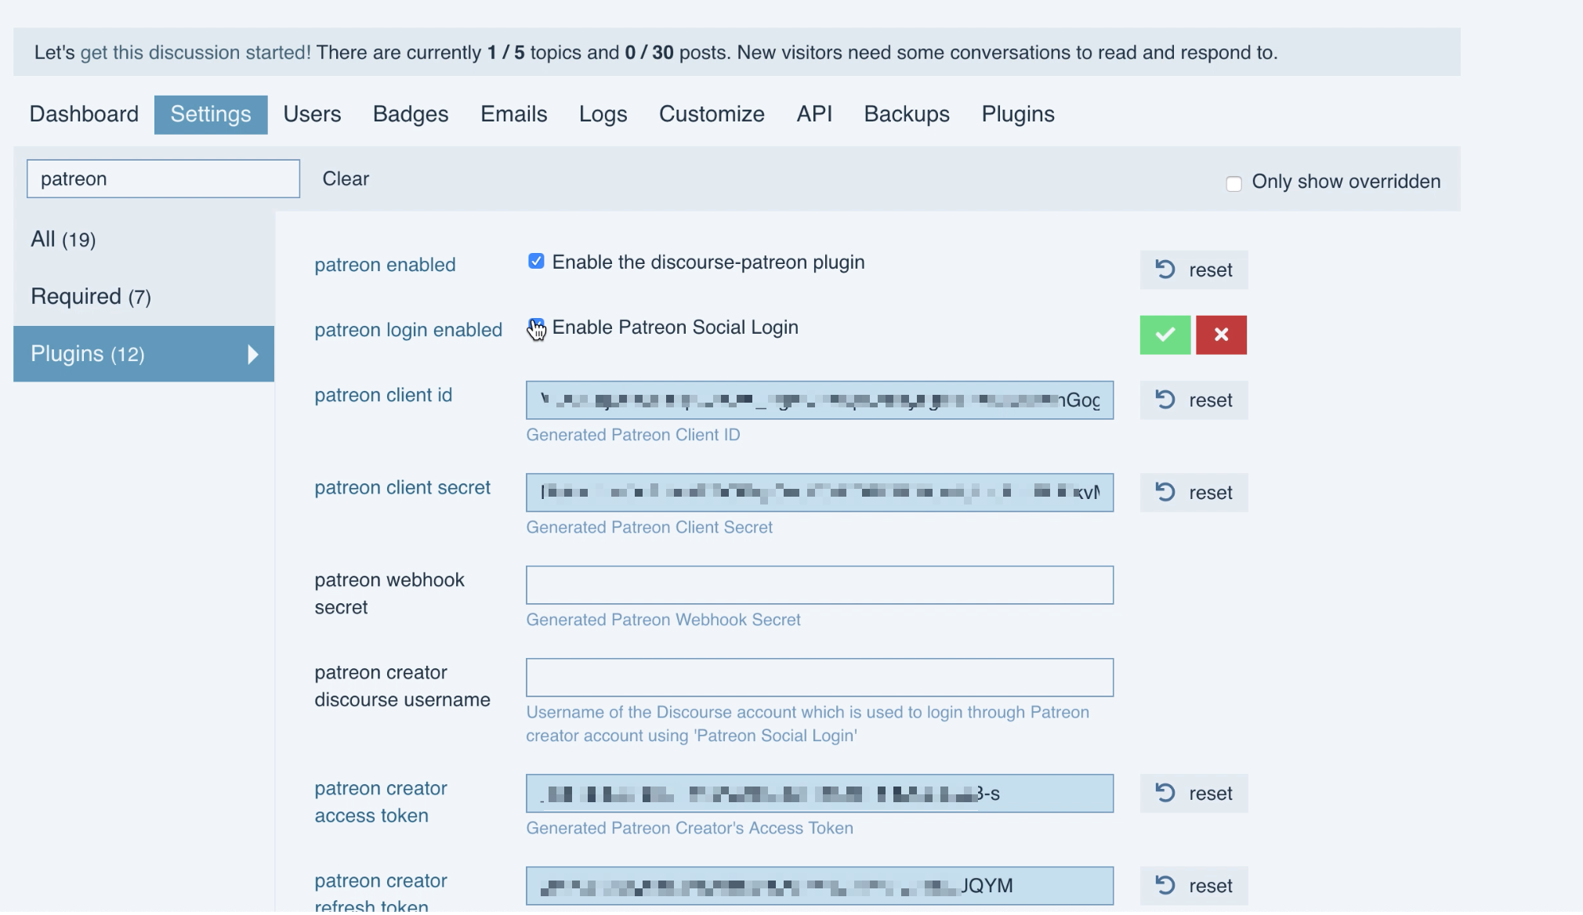Screen dimensions: 1583x915
Task: Reset the patreon creator access token
Action: pyautogui.click(x=1194, y=794)
